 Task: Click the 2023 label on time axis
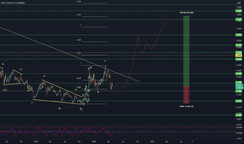(x=36, y=141)
